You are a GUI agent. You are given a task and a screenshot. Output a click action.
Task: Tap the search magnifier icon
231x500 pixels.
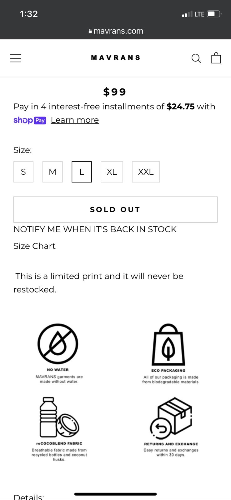[196, 58]
